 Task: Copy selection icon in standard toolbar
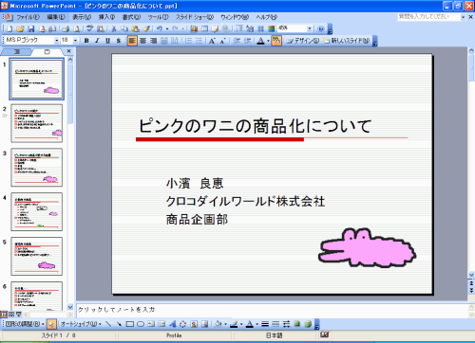pyautogui.click(x=124, y=29)
